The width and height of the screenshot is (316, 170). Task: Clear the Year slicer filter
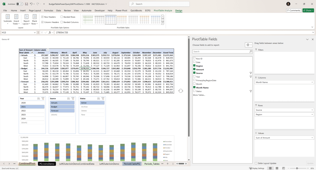43,98
